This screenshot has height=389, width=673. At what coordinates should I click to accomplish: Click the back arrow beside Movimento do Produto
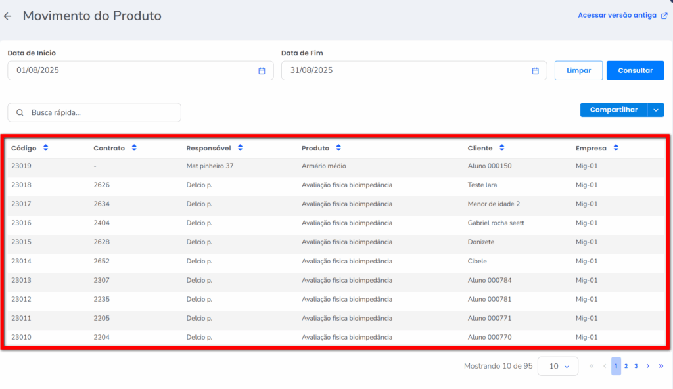pos(8,16)
